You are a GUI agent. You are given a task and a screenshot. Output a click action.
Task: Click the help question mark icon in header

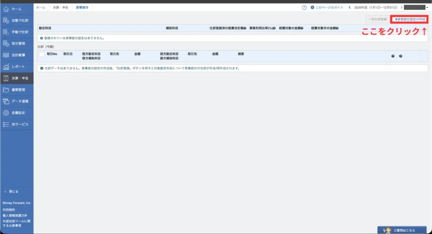[304, 8]
